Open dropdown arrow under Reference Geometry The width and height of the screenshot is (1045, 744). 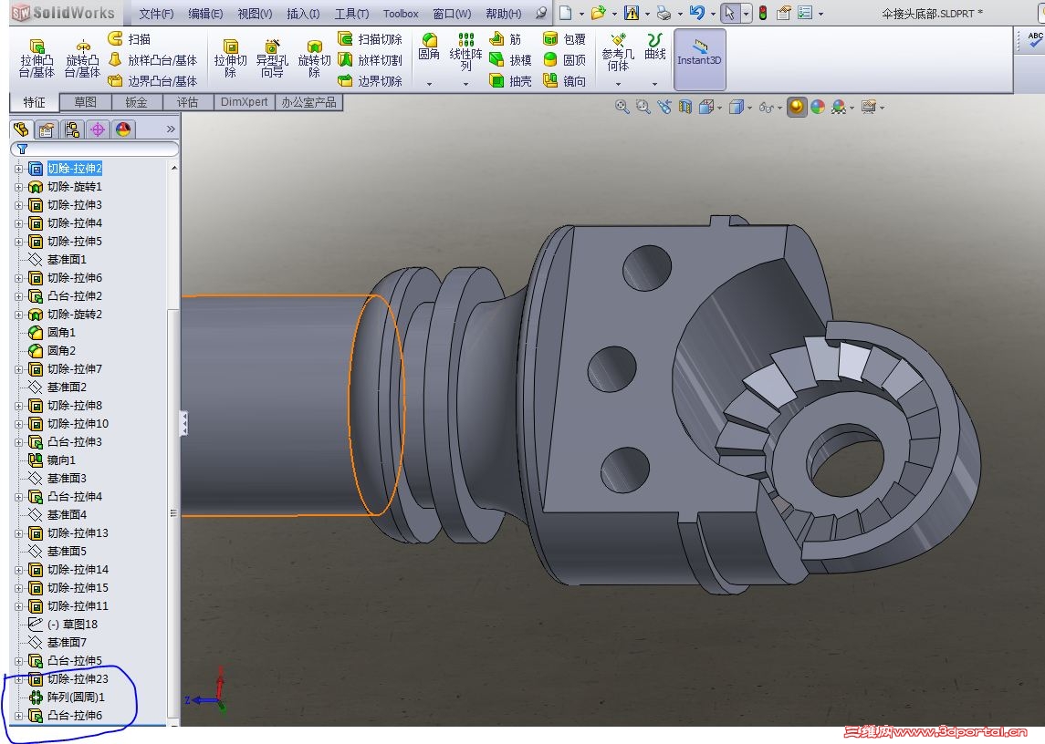click(618, 84)
